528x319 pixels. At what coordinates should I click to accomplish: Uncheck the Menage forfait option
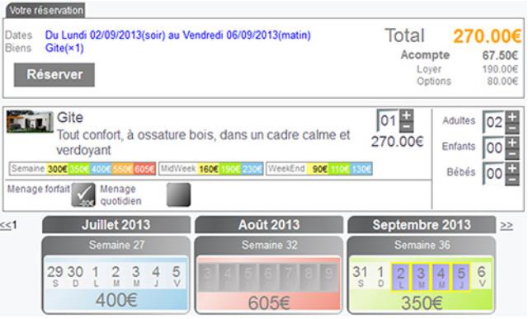83,195
